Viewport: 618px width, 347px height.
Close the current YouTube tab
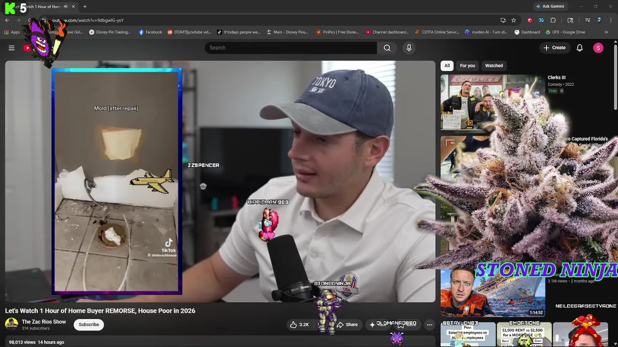tap(73, 6)
